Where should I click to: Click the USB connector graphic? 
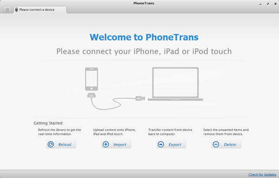[x=140, y=99]
